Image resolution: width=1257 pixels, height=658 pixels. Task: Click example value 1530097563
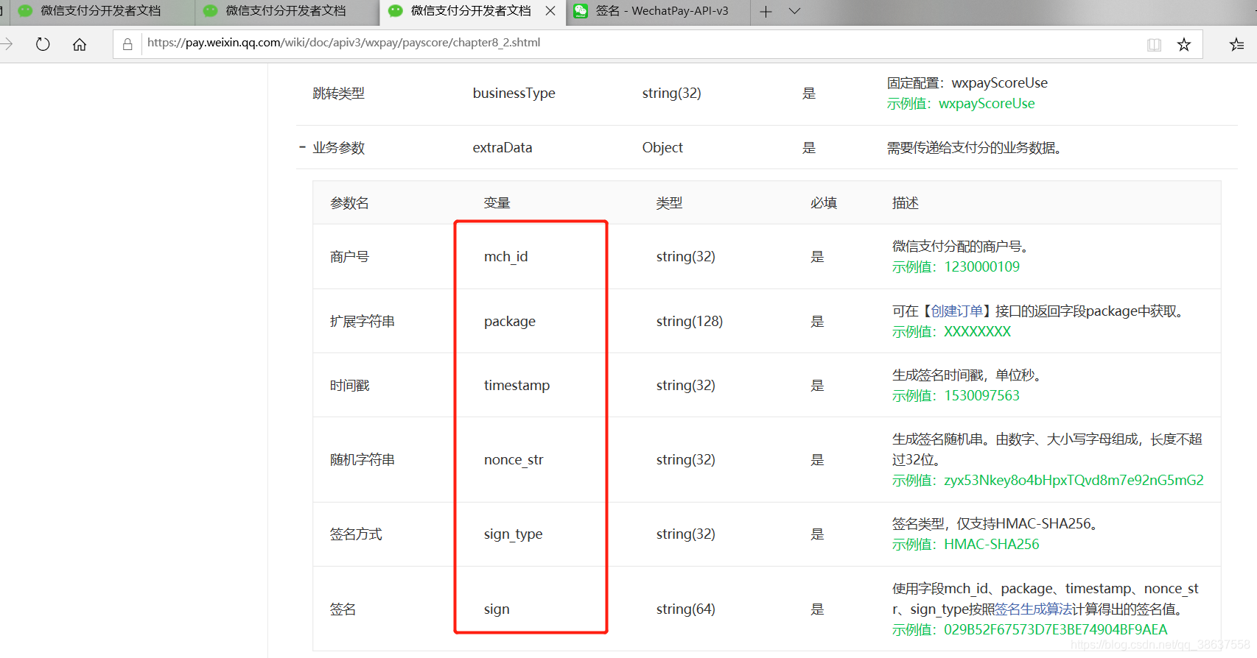pos(981,396)
